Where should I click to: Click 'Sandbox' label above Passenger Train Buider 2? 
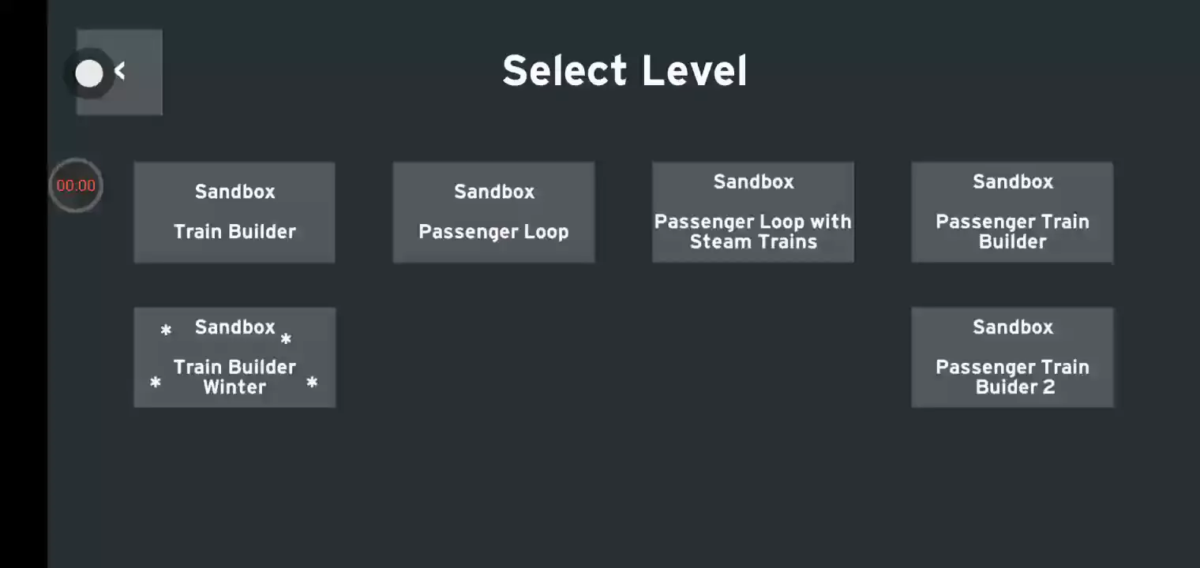click(x=1013, y=327)
